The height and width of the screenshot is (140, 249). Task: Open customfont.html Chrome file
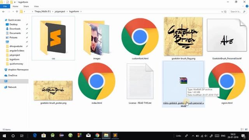point(140,38)
